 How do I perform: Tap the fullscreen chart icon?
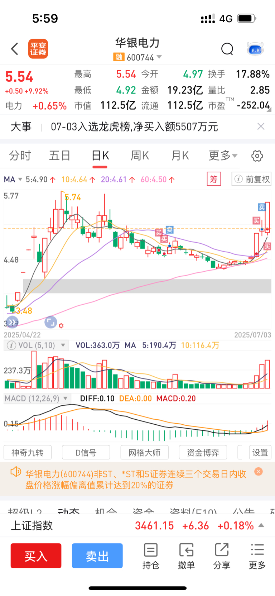(50, 322)
